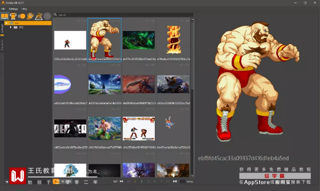This screenshot has height=191, width=320.
Task: Select the green swirl artwork thumbnail
Action: [x=139, y=40]
